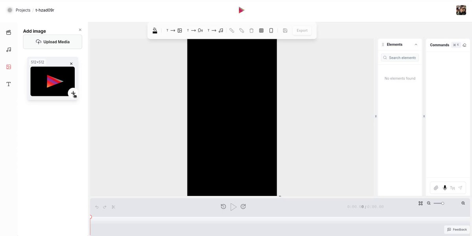Select the uploaded logo thumbnail

52,81
